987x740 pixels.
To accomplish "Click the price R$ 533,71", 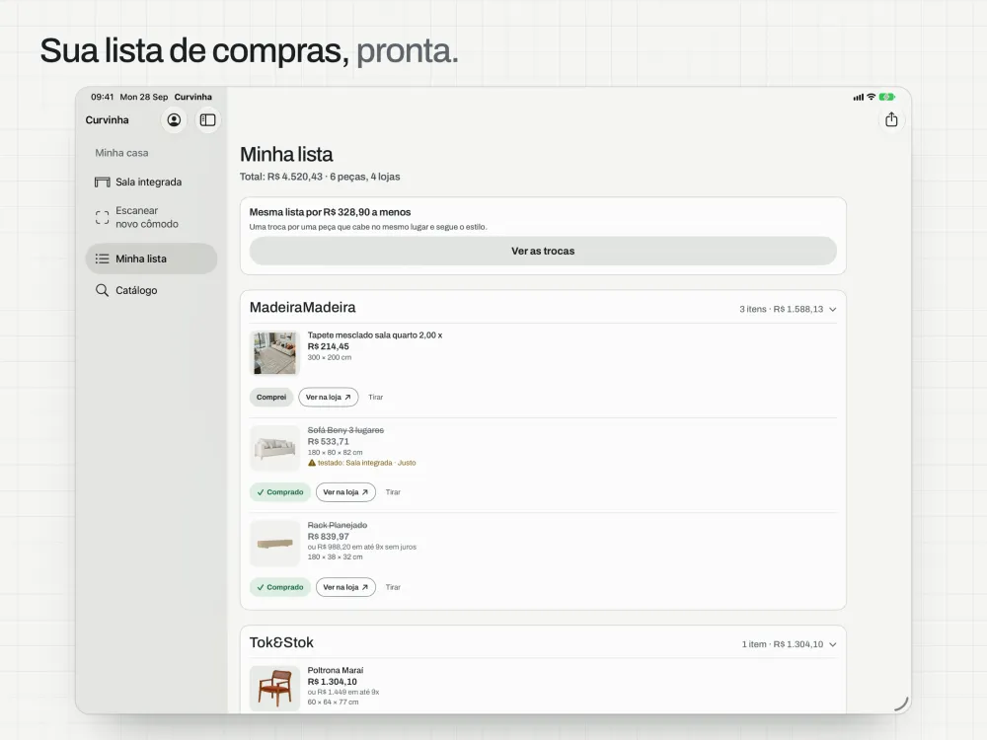I will (328, 441).
